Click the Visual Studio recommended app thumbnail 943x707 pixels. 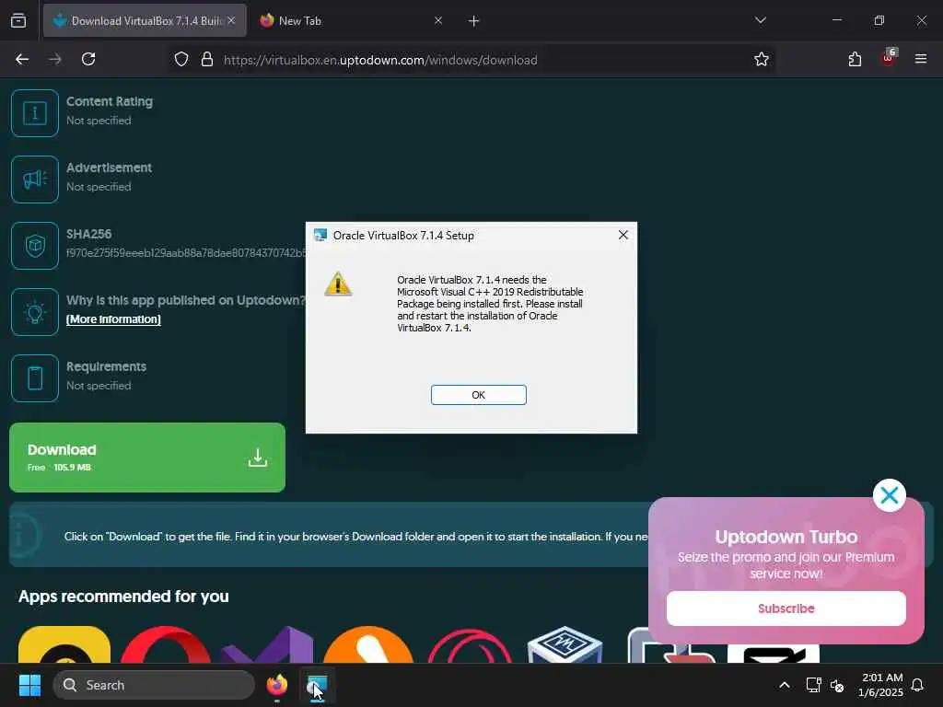click(267, 644)
